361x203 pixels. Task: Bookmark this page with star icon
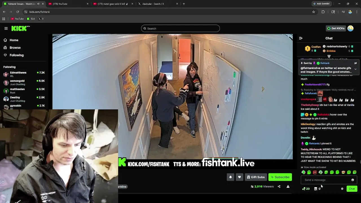click(313, 12)
